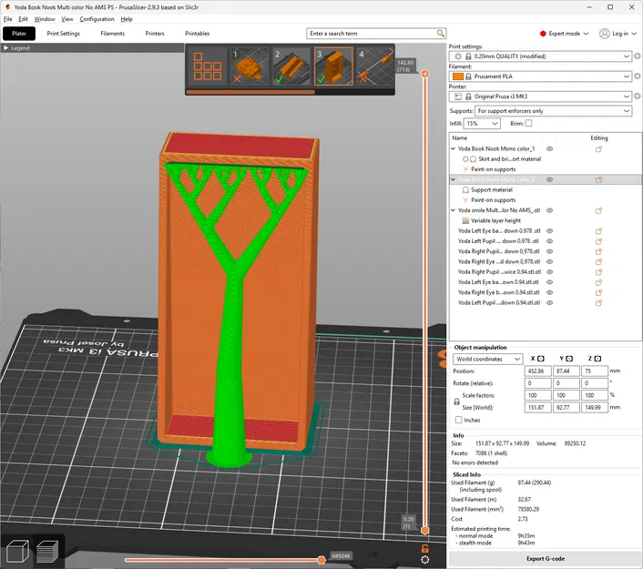Open World coordinates dropdown

click(x=487, y=359)
